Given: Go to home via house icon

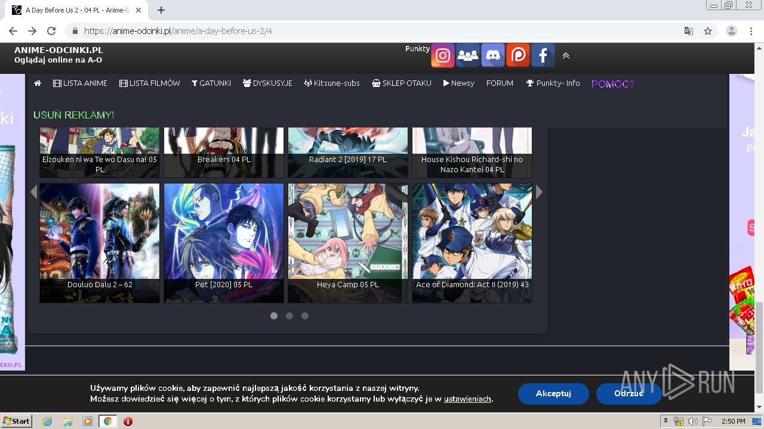Looking at the screenshot, I should click(38, 83).
